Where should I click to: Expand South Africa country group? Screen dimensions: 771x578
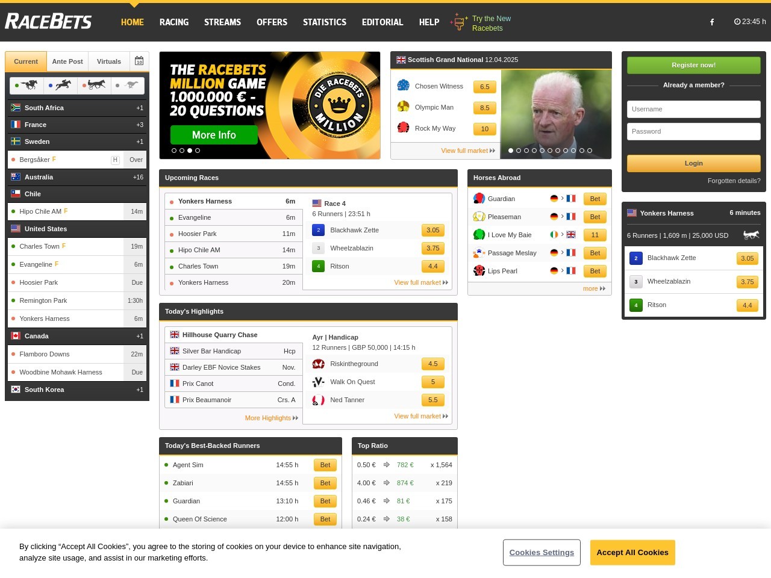coord(77,108)
